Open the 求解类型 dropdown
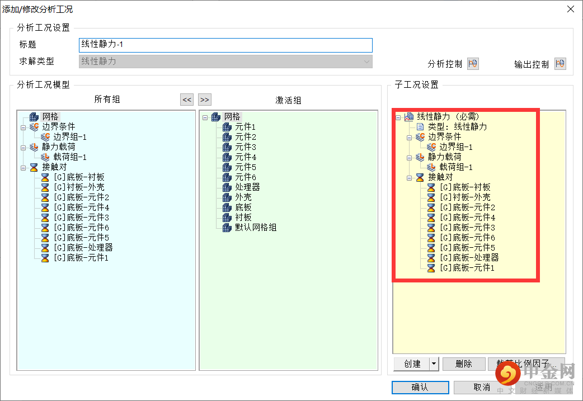The image size is (583, 401). pyautogui.click(x=225, y=62)
